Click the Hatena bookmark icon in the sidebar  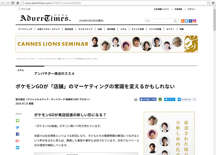[18, 147]
